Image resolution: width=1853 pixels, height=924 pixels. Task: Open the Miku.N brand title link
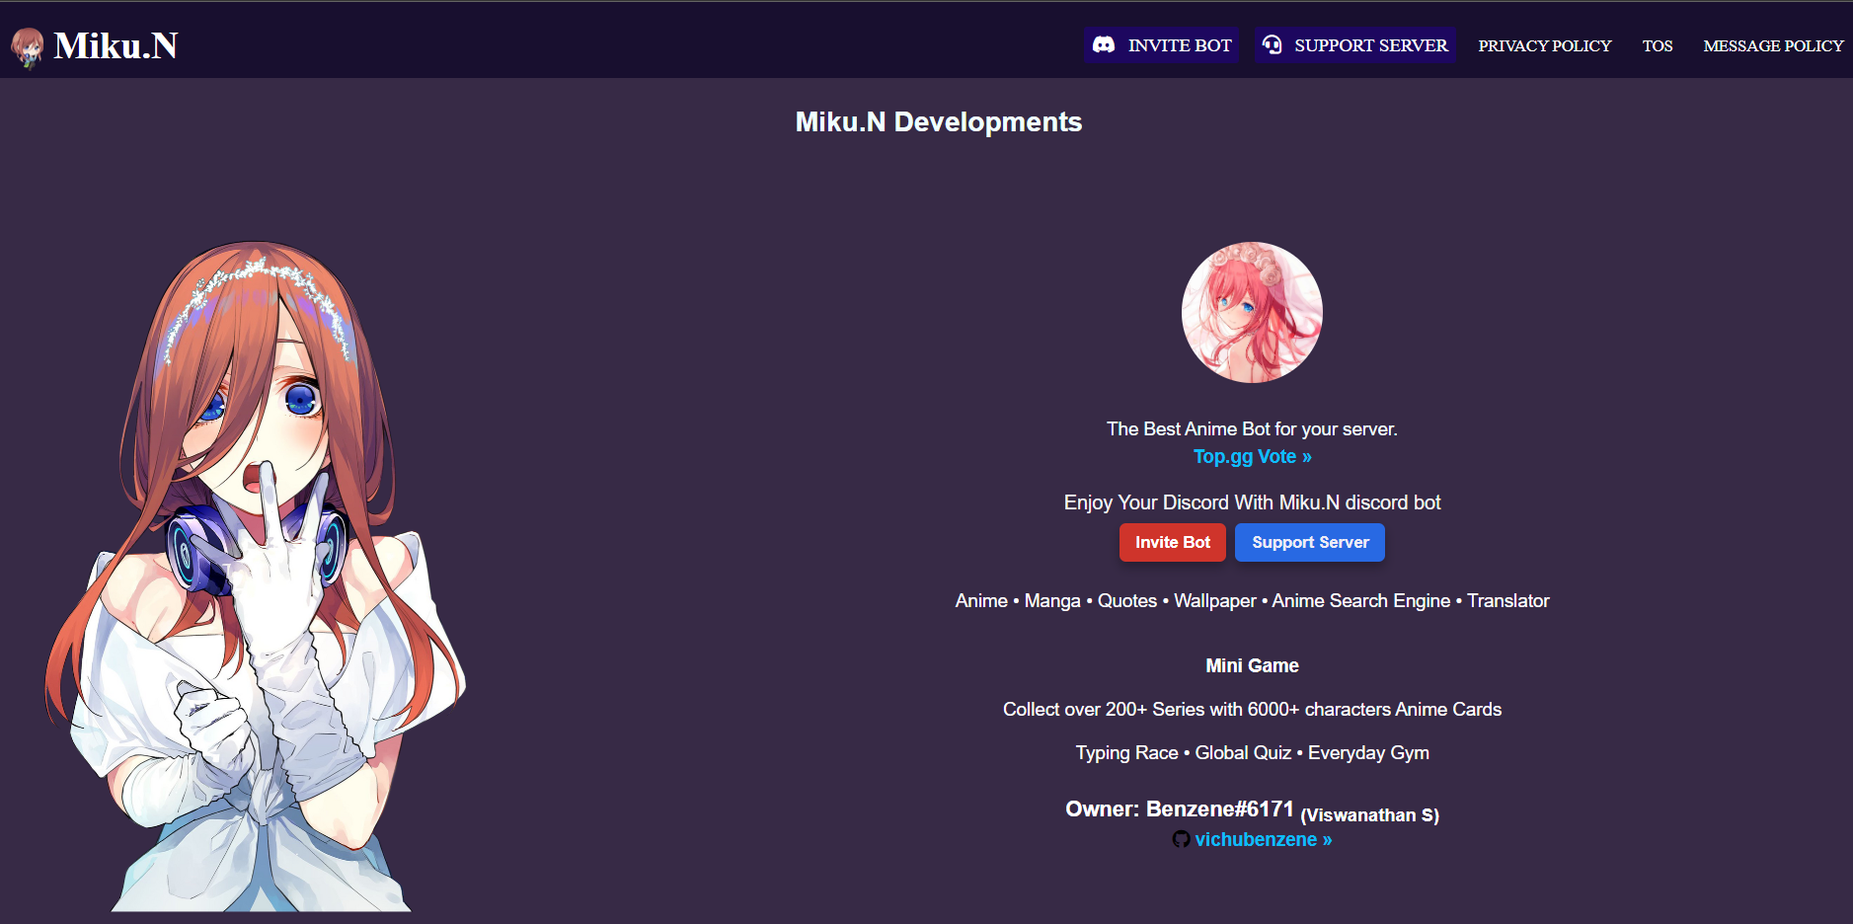[116, 45]
